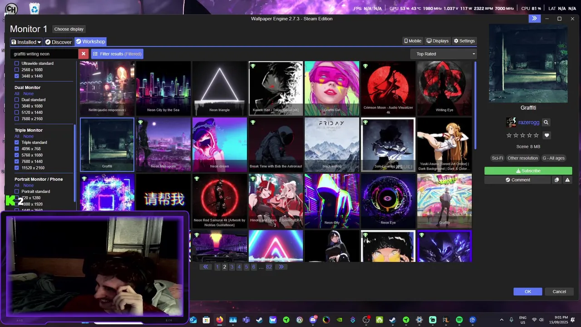The width and height of the screenshot is (581, 327).
Task: Jump to results page 82
Action: (x=269, y=267)
